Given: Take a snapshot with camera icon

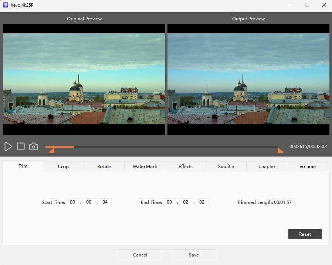Looking at the screenshot, I should [34, 147].
